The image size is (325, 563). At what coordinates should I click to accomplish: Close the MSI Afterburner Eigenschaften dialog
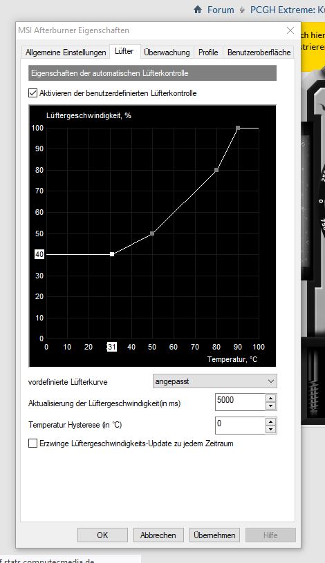290,30
